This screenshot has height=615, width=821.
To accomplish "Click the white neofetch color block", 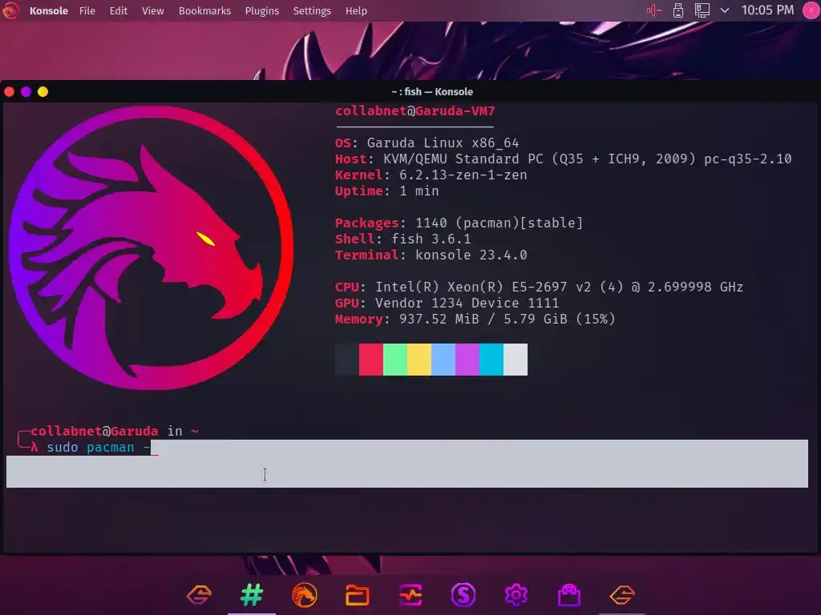I will (x=516, y=360).
